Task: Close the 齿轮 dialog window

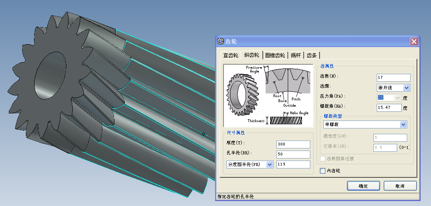Action: coord(413,41)
